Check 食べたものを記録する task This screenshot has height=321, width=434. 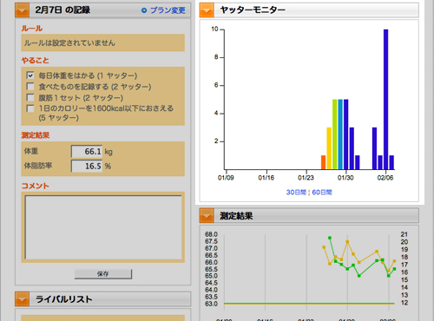pyautogui.click(x=30, y=86)
